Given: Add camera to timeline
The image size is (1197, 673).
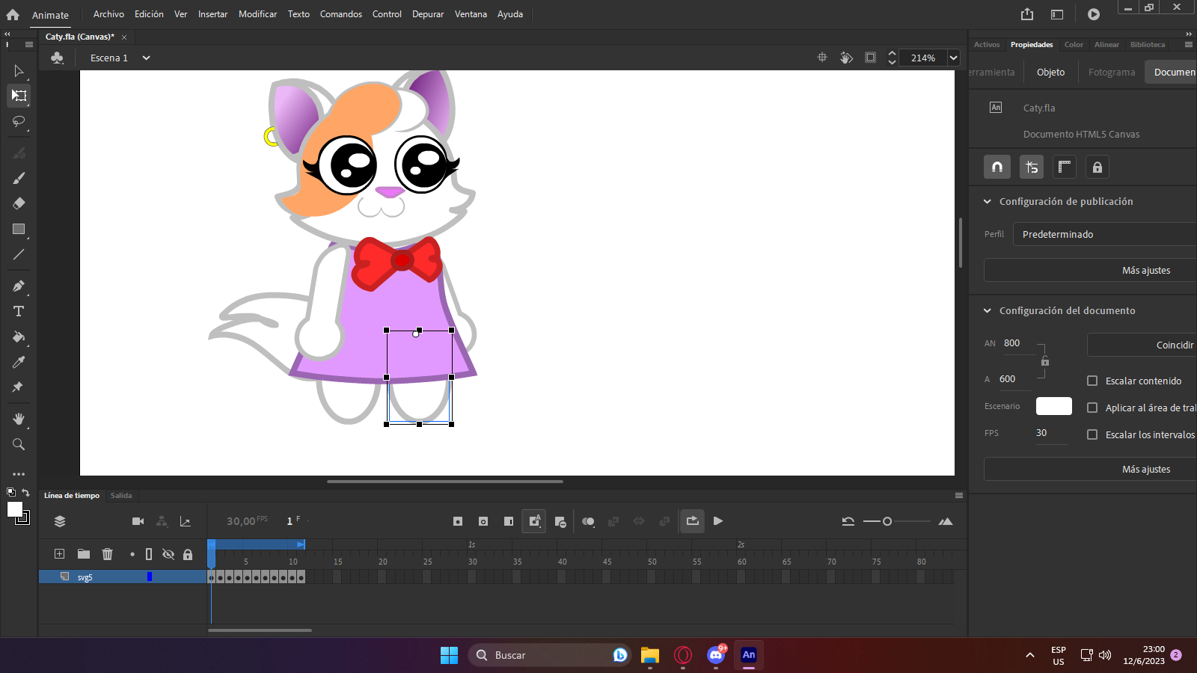Looking at the screenshot, I should click(138, 521).
